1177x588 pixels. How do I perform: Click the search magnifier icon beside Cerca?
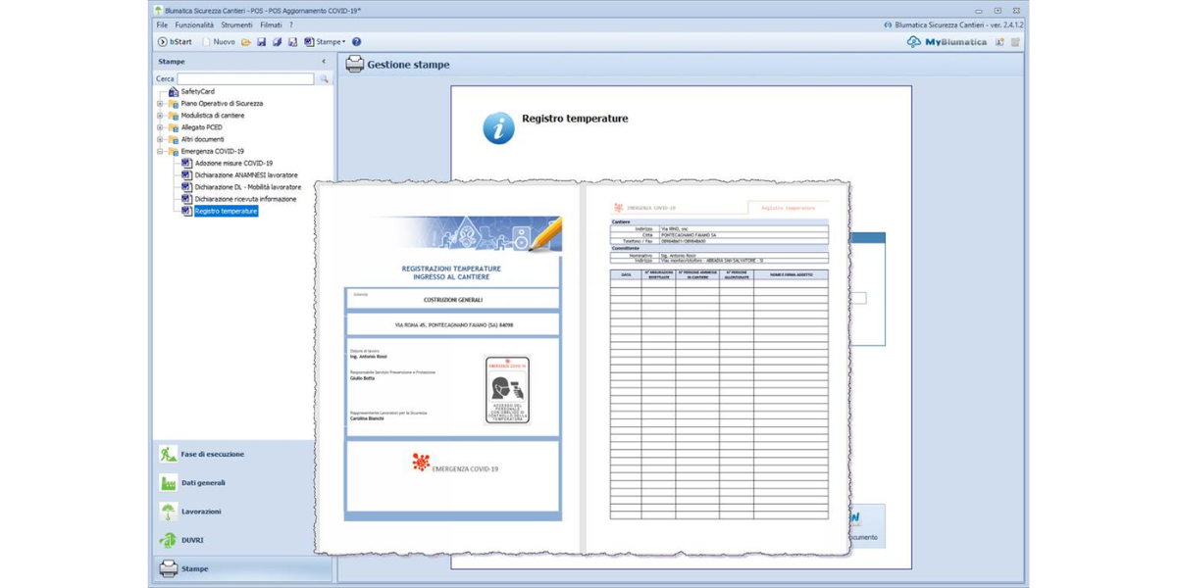[324, 78]
